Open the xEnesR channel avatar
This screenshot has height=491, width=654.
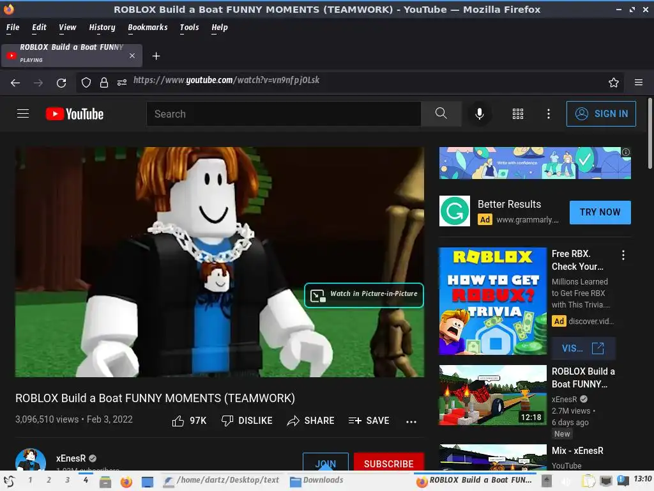click(x=31, y=460)
